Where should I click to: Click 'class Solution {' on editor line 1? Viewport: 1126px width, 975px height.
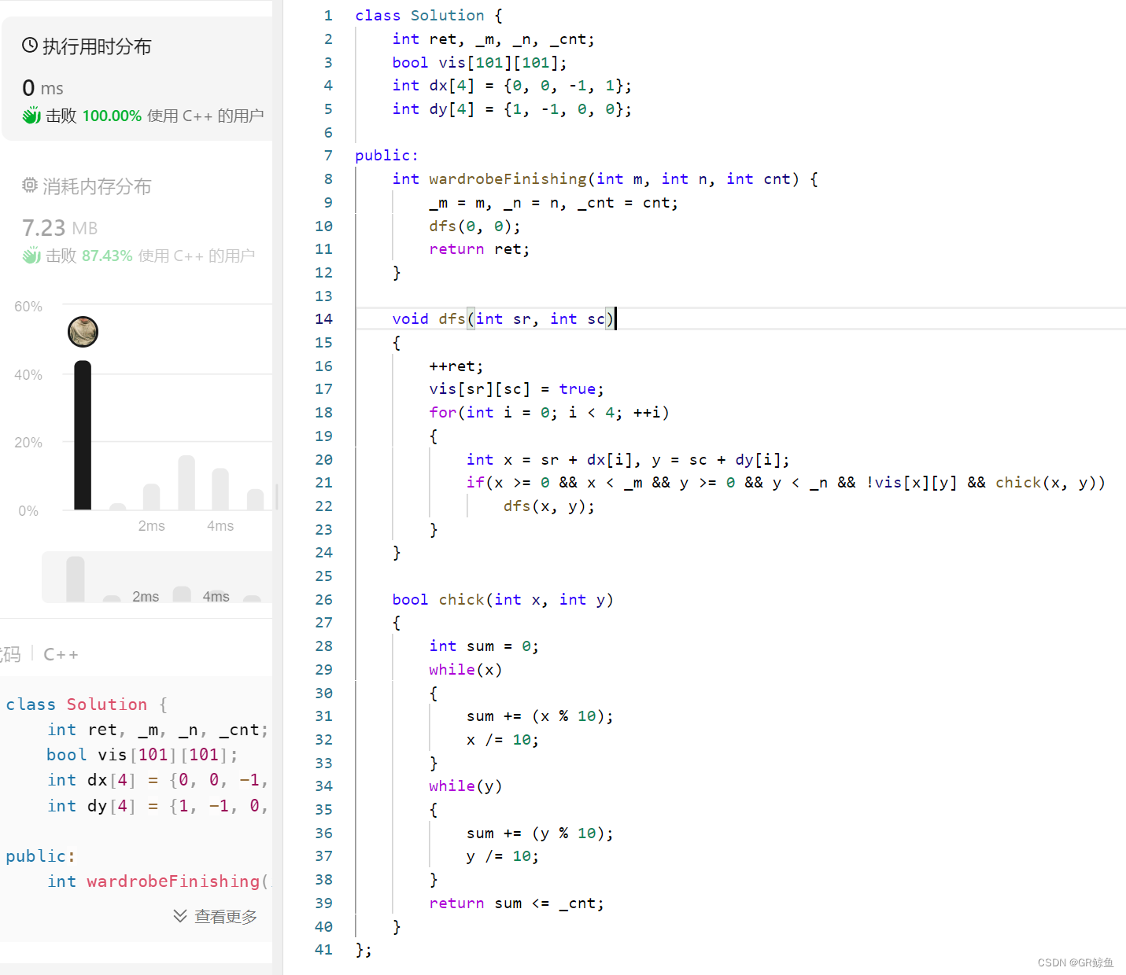pyautogui.click(x=429, y=15)
